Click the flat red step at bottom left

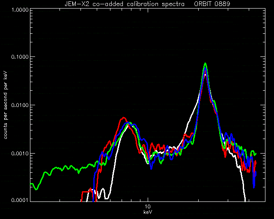[86, 192]
